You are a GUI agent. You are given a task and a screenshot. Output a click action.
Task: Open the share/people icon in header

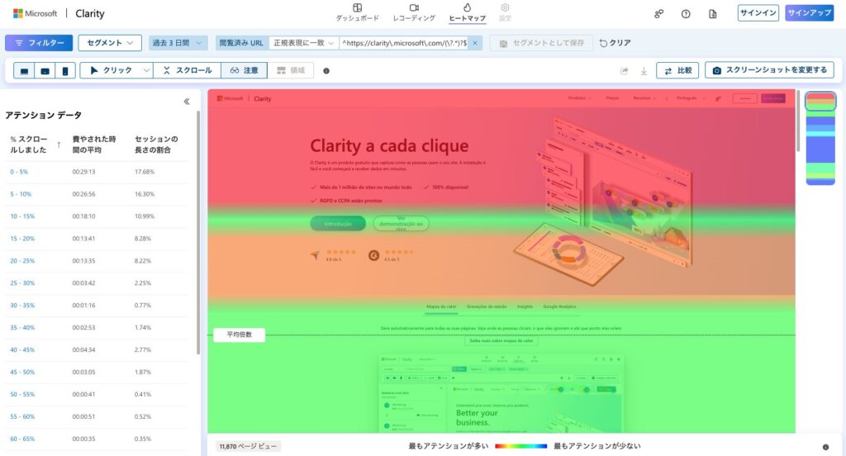[x=658, y=14]
